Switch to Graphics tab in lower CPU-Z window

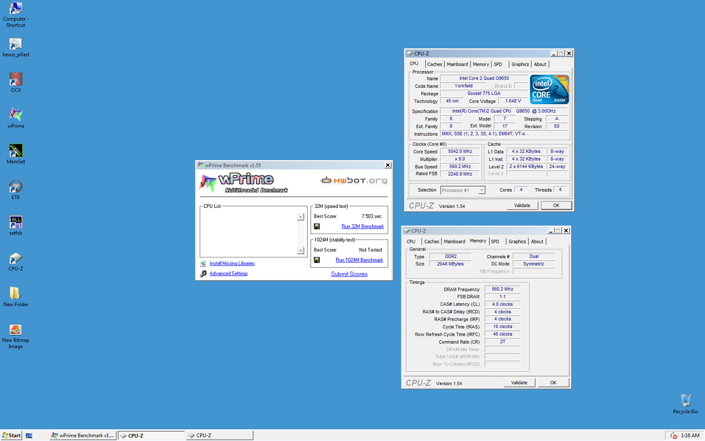pyautogui.click(x=517, y=241)
